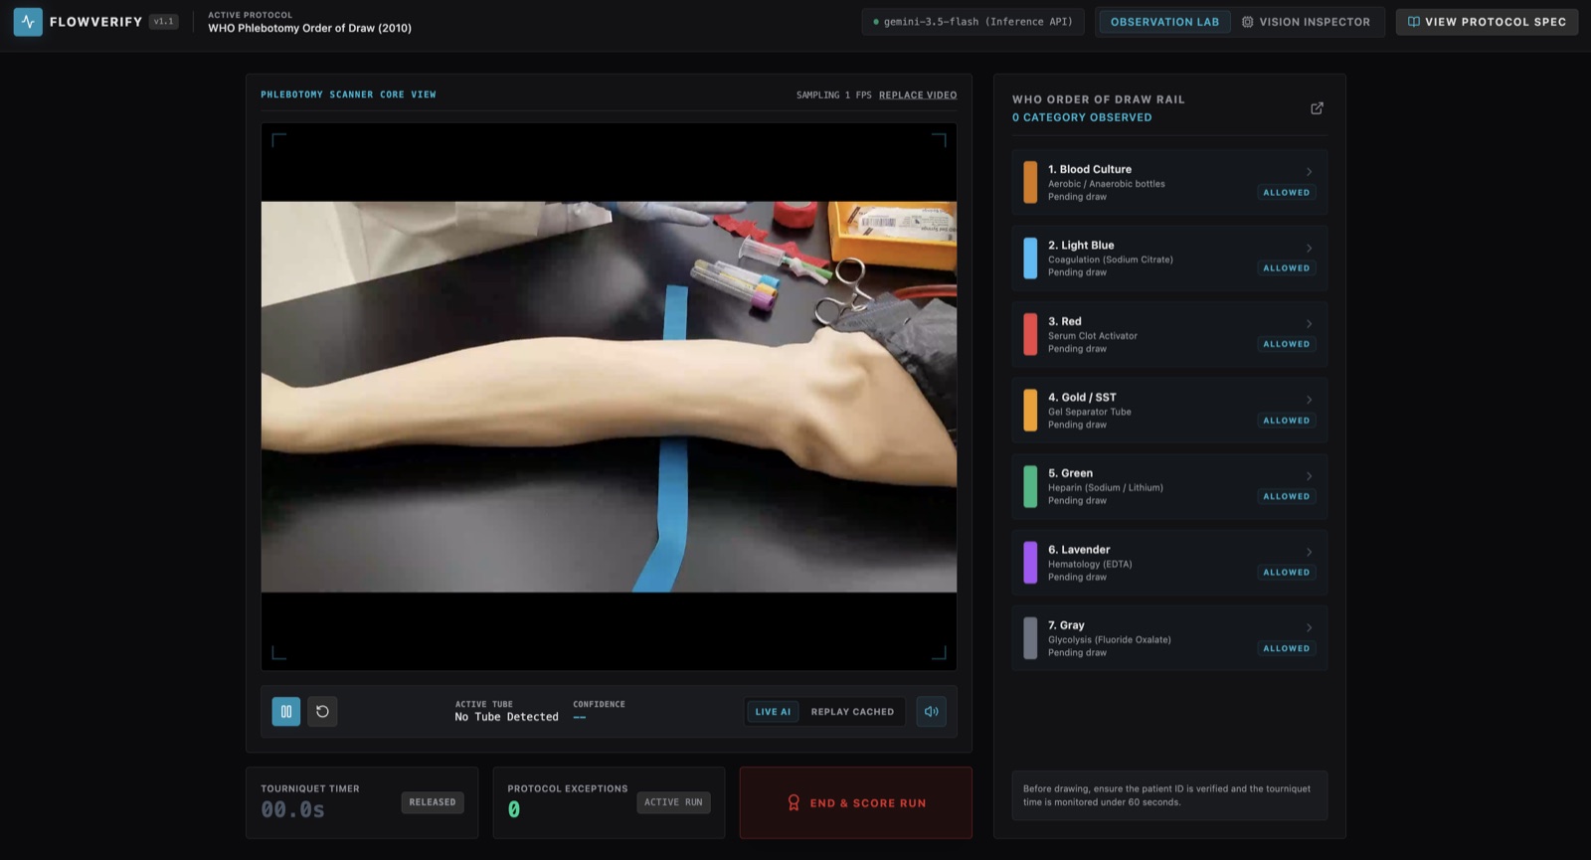Select Live AI mode

[x=773, y=712]
